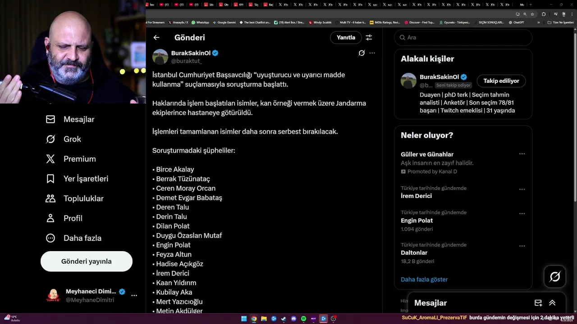Open Discord from the taskbar

(293, 319)
